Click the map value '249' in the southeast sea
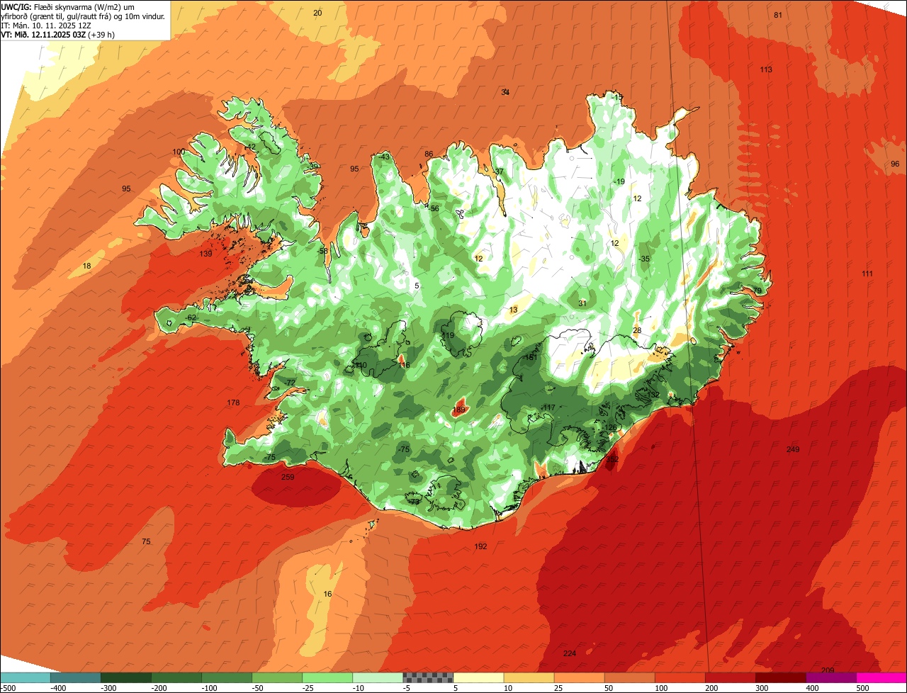 tap(793, 449)
